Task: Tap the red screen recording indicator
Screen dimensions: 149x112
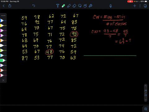Action: coord(130,2)
